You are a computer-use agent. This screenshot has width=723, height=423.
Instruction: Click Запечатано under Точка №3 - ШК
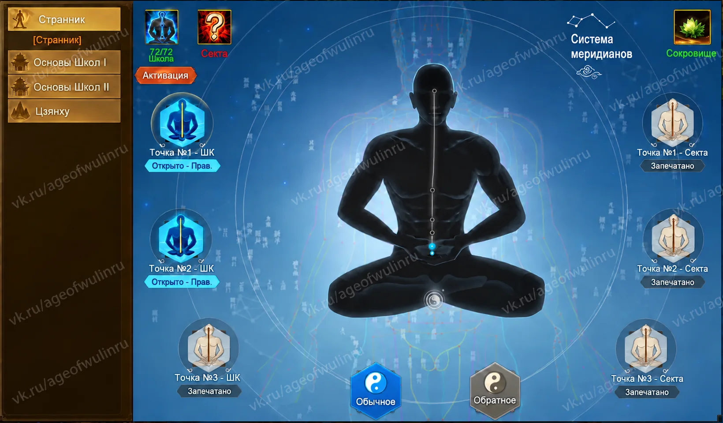209,391
